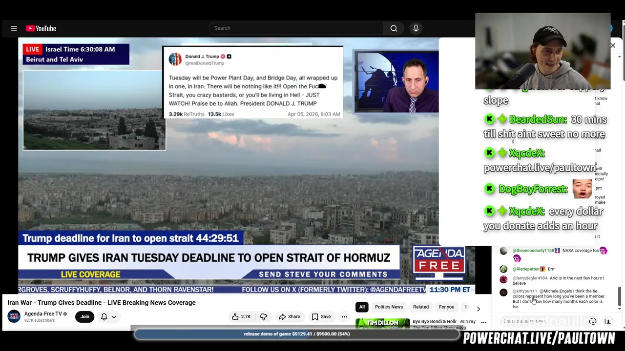This screenshot has height=351, width=625.
Task: Click @theoneandonly1158 profile avatar
Action: coord(503,251)
